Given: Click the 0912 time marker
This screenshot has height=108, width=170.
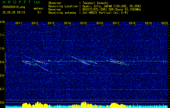Looking at the screenshot, I should tap(35, 23).
